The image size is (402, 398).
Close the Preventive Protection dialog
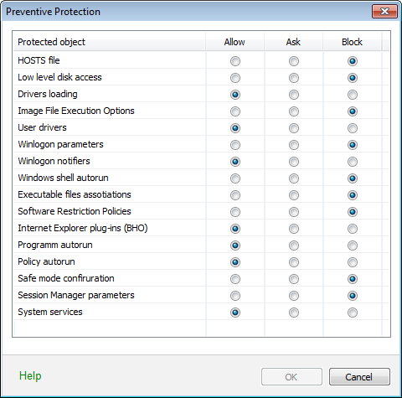(384, 12)
